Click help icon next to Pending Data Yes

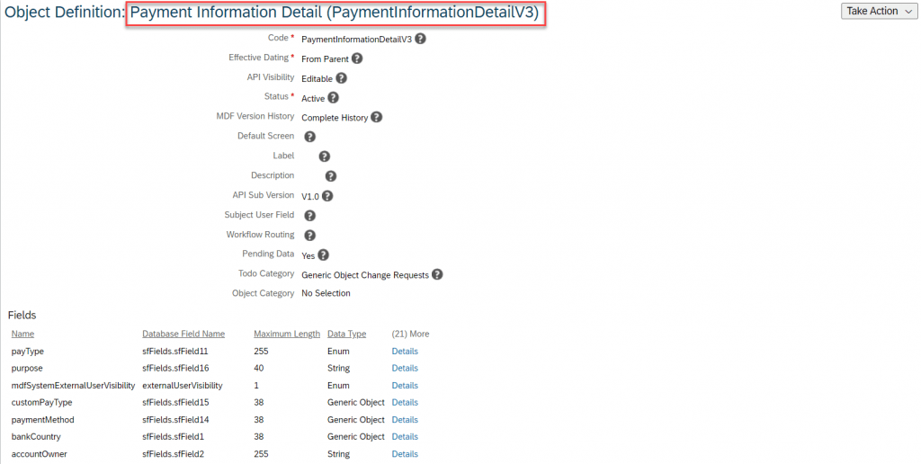(x=323, y=254)
